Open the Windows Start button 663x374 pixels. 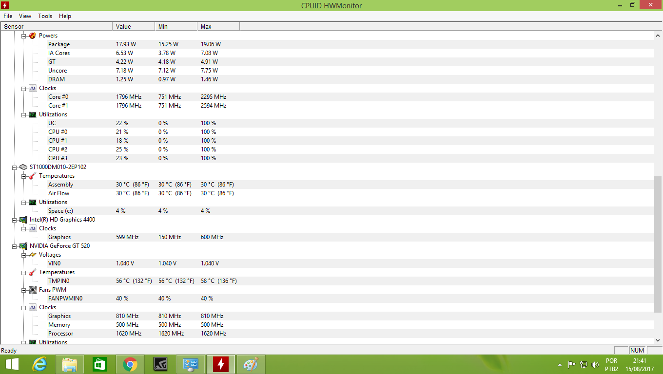click(12, 364)
